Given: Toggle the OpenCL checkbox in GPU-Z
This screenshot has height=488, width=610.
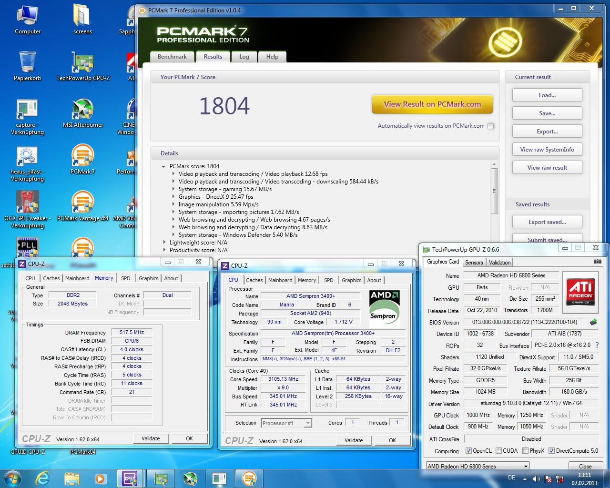Looking at the screenshot, I should pyautogui.click(x=468, y=450).
